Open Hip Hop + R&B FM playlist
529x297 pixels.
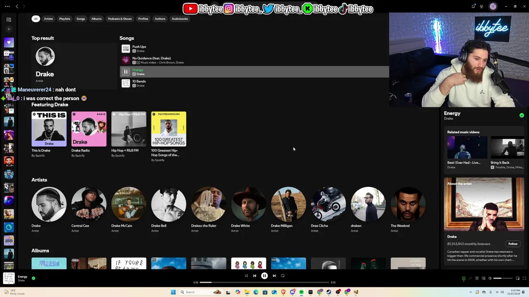coord(129,134)
